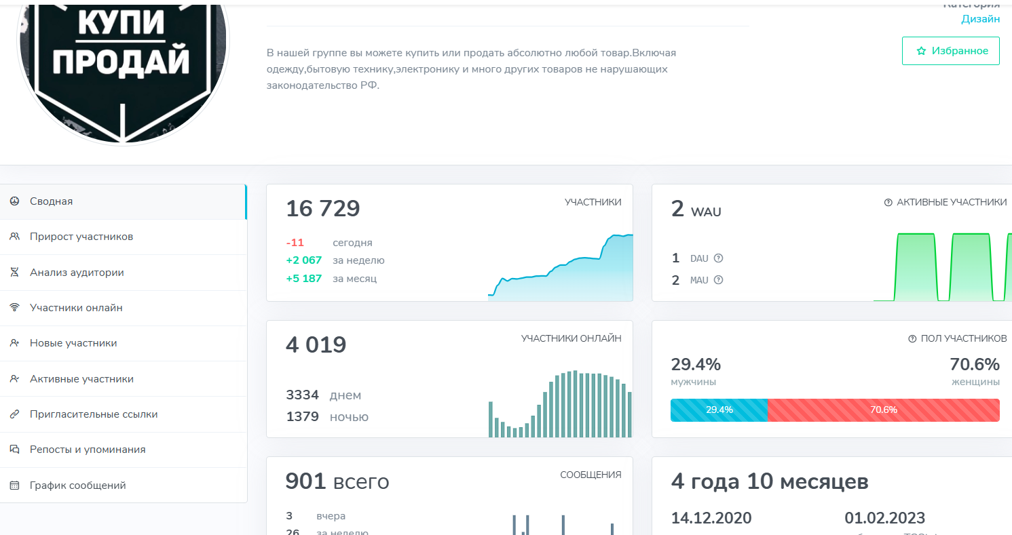Open the Активные участники menu item

81,379
